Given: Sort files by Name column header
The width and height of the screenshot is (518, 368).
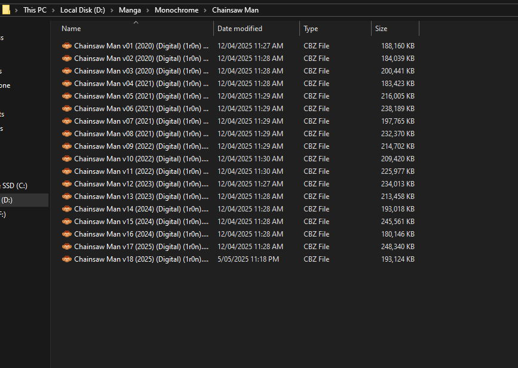Looking at the screenshot, I should click(x=71, y=29).
